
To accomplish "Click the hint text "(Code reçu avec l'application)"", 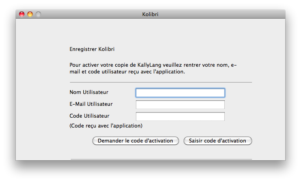I will click(x=106, y=126).
